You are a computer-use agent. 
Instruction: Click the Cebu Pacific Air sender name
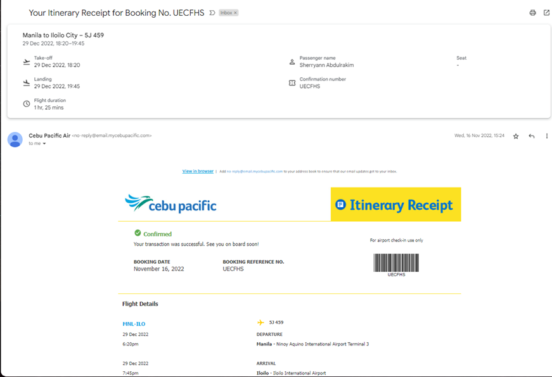[x=49, y=135]
